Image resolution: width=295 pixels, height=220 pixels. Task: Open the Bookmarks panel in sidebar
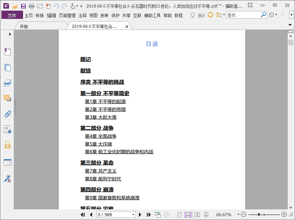[x=8, y=52]
